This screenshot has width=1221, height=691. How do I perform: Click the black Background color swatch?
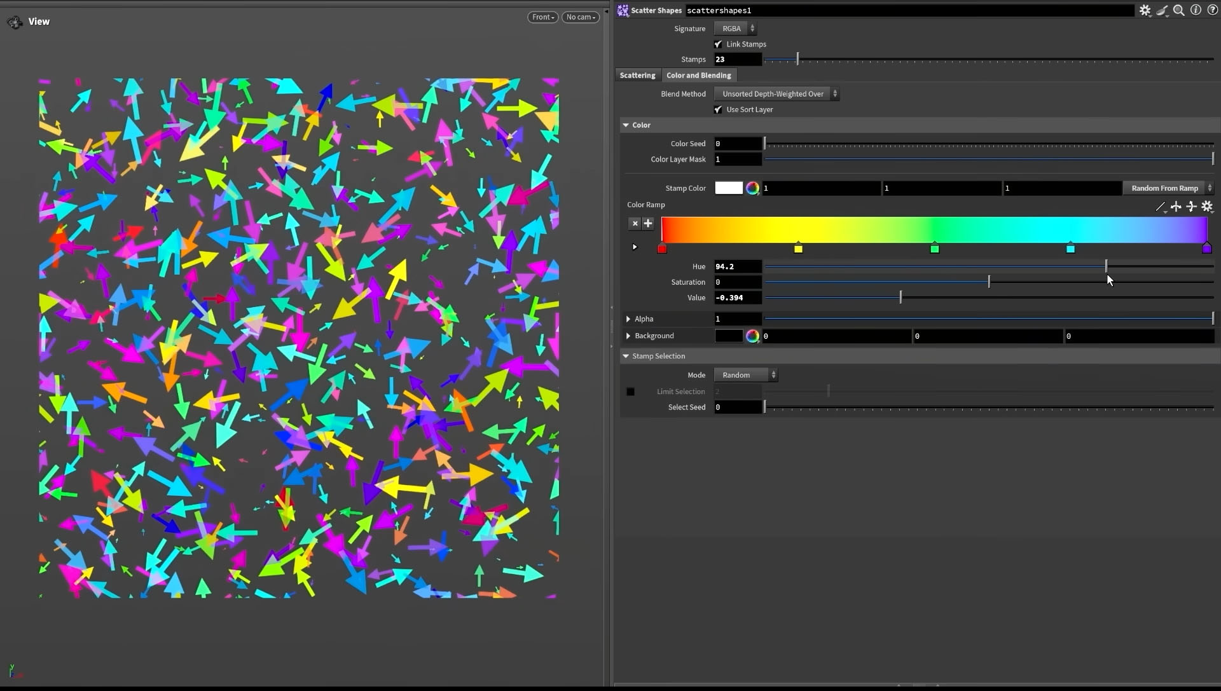(729, 336)
